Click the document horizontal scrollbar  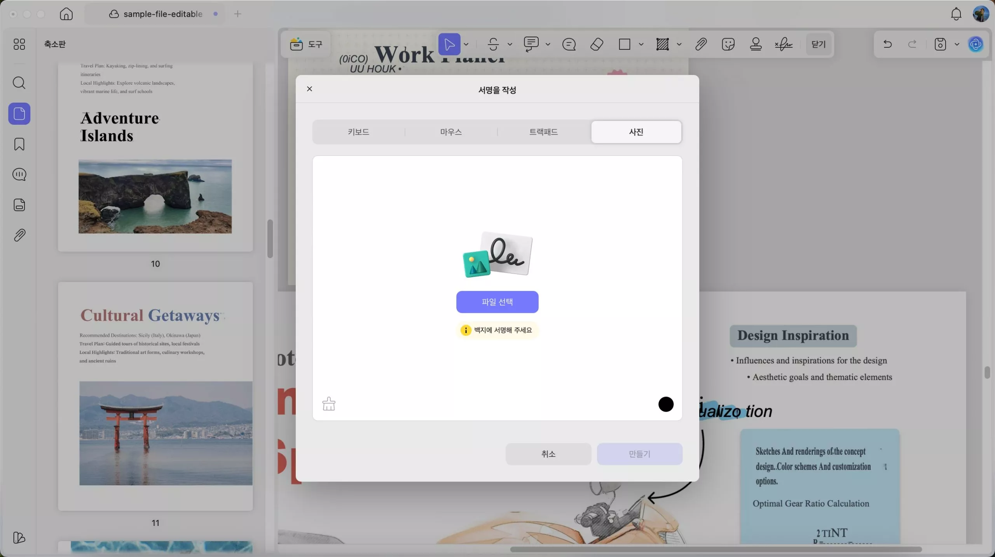tap(716, 549)
